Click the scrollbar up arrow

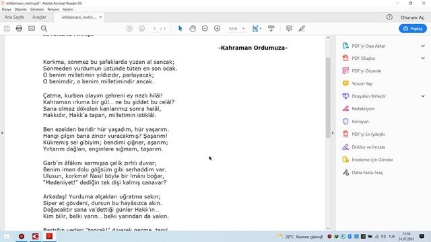(328, 38)
